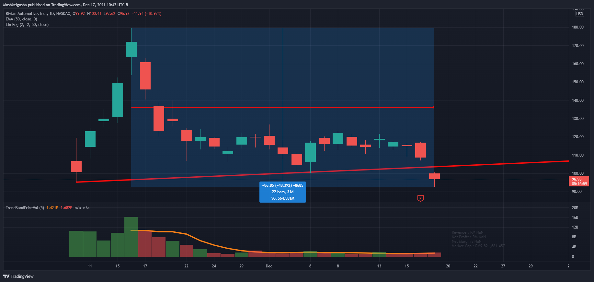Click the 8B volume axis label
594x282 pixels.
click(574, 237)
